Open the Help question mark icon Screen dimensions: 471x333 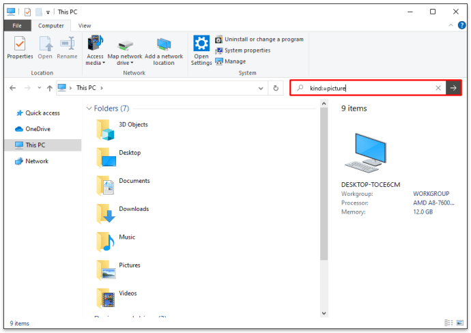(461, 25)
